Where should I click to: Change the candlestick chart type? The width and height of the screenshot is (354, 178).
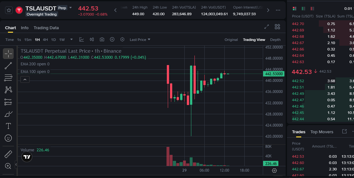92,39
